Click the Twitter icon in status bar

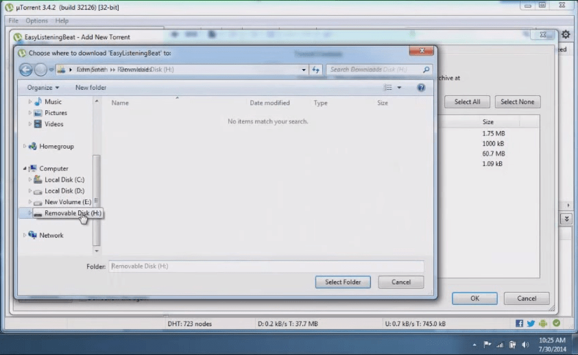point(531,323)
